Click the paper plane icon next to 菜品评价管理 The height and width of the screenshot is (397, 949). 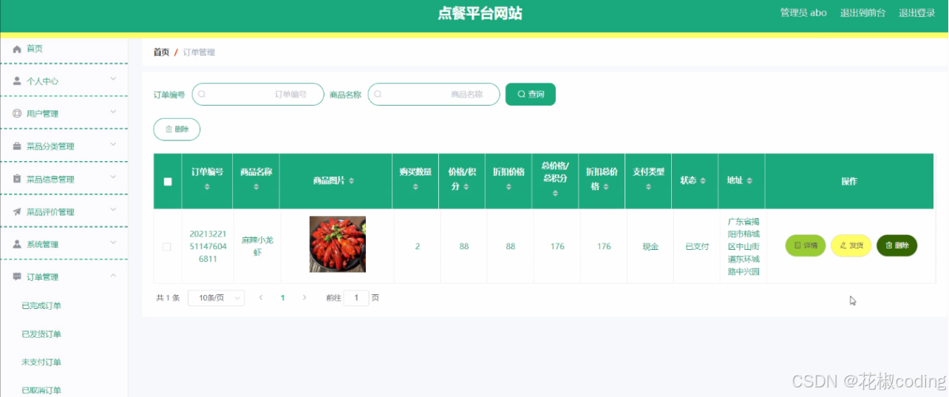tap(17, 211)
